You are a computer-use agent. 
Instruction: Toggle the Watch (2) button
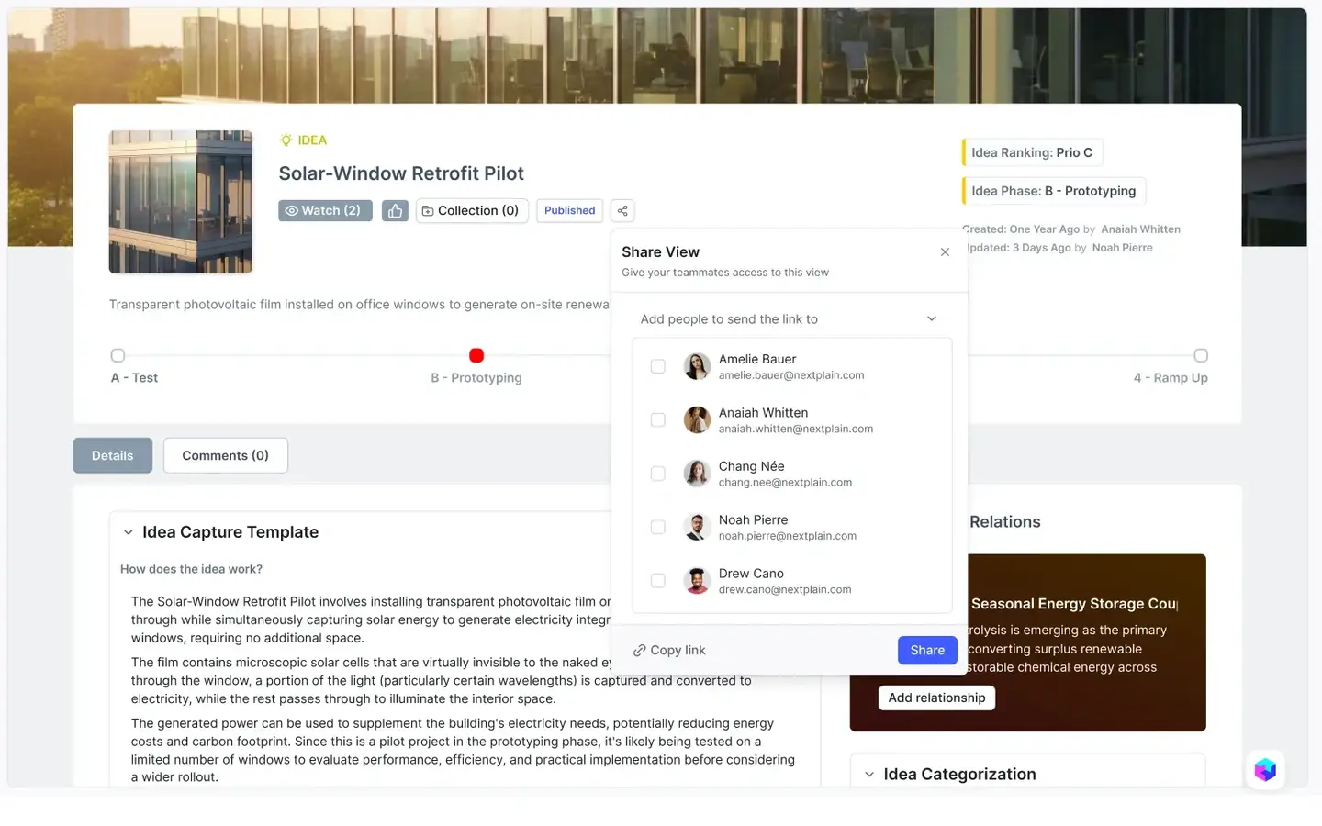tap(325, 211)
